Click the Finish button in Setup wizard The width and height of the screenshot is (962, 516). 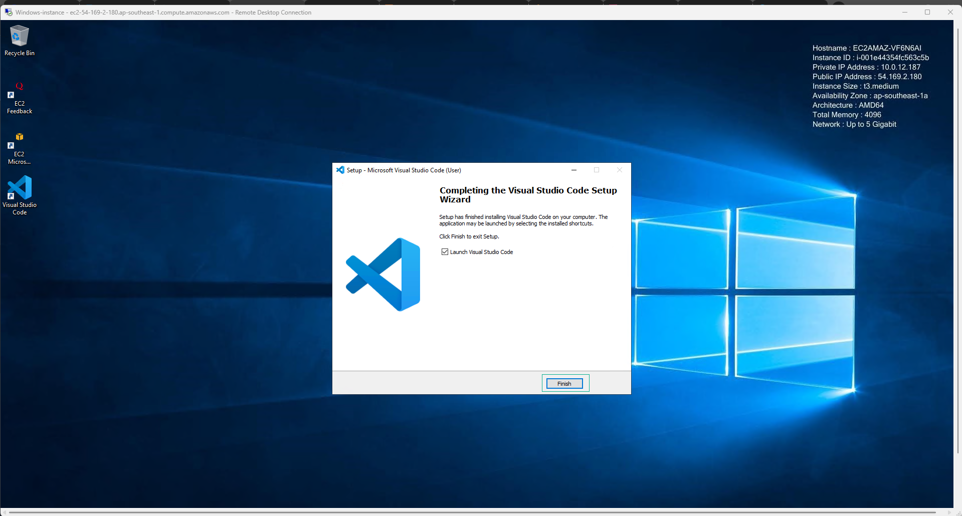[x=564, y=384]
